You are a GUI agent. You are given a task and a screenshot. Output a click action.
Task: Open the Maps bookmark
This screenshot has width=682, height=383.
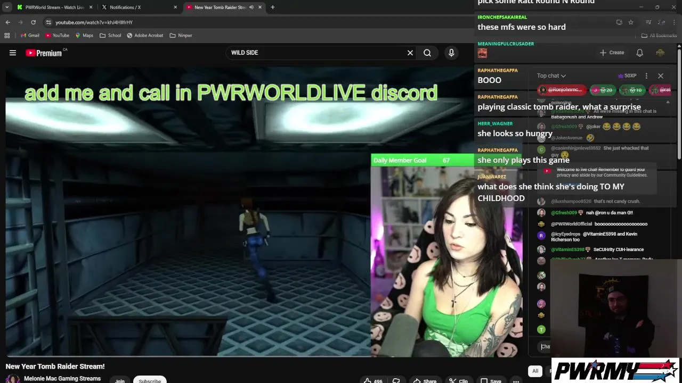[x=84, y=36]
